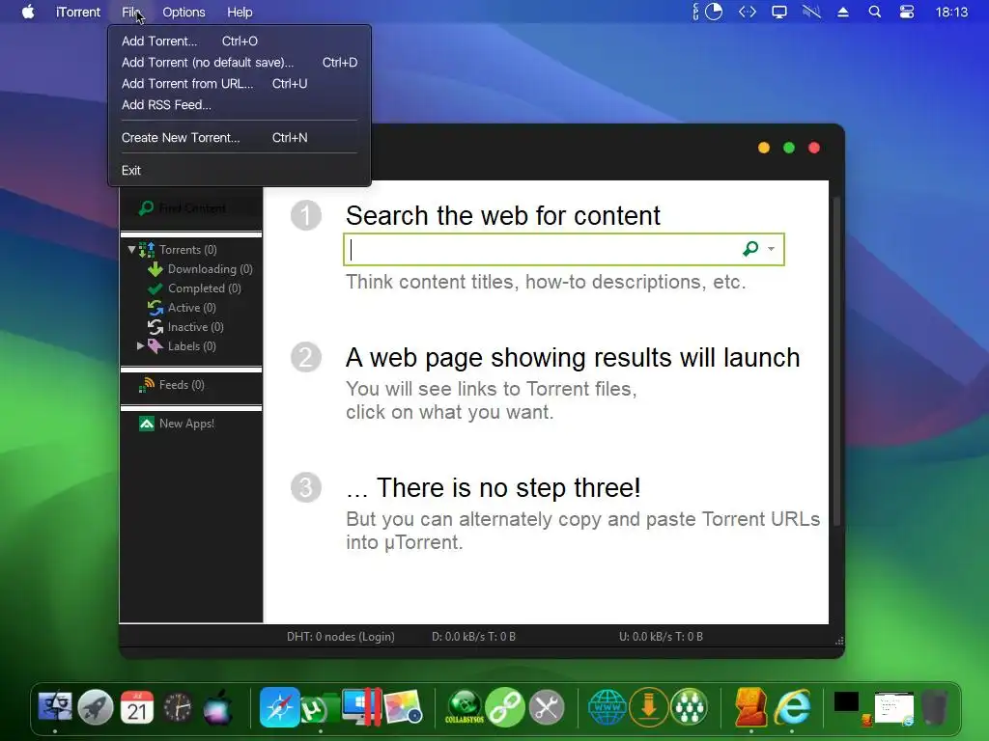
Task: Open the Options menu
Action: (184, 12)
